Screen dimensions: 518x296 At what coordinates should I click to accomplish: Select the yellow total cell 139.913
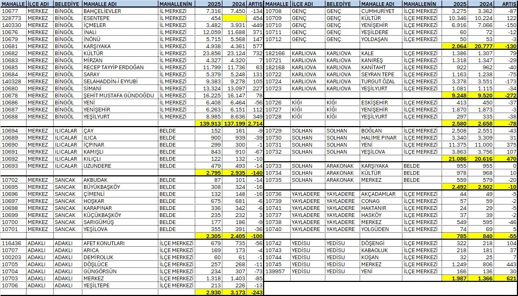click(209, 124)
